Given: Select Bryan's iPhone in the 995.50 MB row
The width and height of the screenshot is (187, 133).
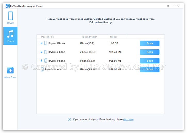Looking at the screenshot, I should [57, 61].
